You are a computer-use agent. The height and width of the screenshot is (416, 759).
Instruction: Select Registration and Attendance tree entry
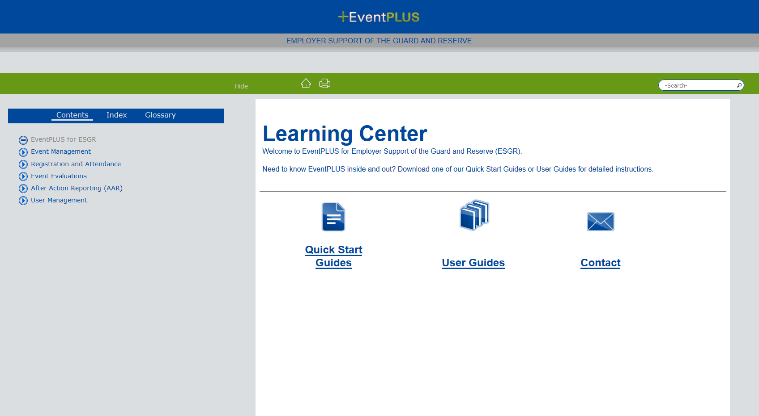[x=76, y=164]
